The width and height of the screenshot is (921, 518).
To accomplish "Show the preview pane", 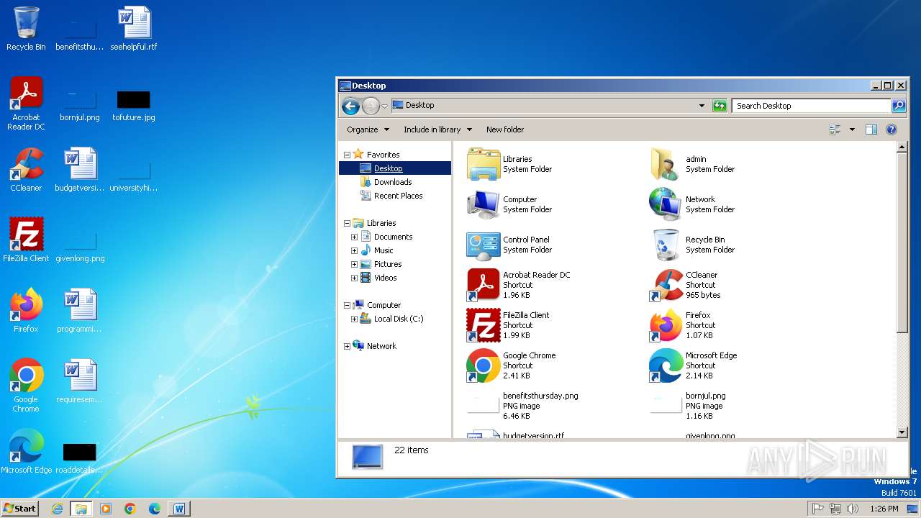I will tap(871, 129).
